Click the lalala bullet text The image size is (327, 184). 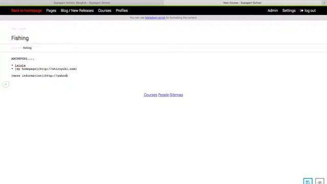[20, 65]
